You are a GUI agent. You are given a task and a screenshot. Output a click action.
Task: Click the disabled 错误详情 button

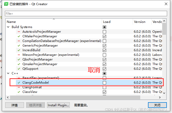(35, 105)
